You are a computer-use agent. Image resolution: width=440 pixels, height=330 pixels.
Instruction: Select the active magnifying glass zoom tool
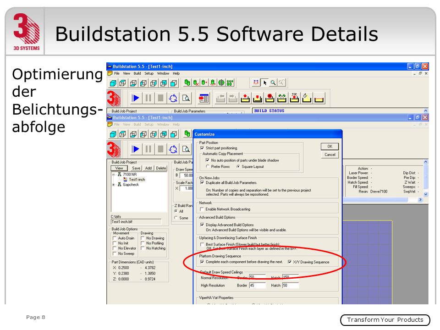coord(273,82)
